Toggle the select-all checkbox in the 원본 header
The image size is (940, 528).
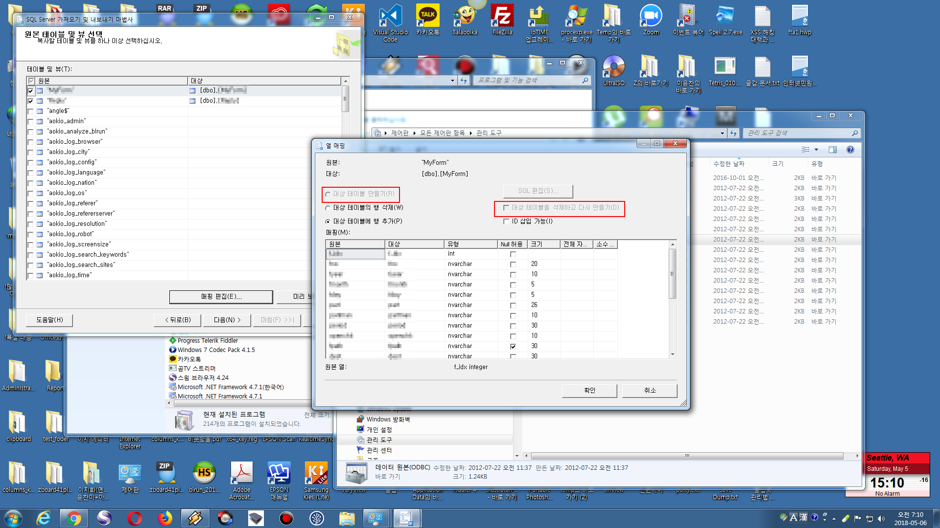[31, 81]
